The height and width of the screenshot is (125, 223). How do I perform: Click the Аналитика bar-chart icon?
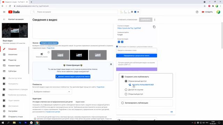coord(4,55)
